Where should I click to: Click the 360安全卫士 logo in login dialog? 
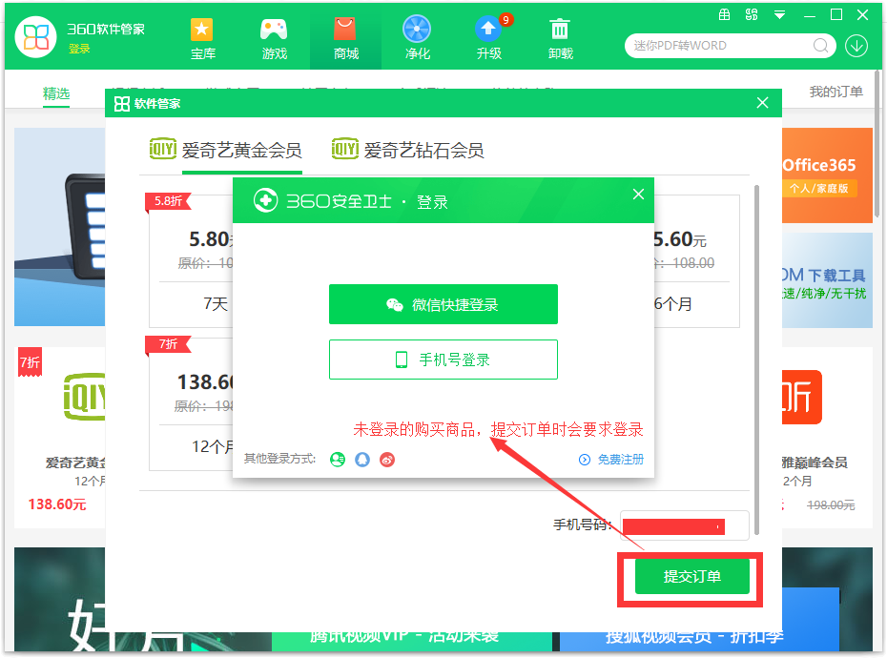tap(266, 200)
